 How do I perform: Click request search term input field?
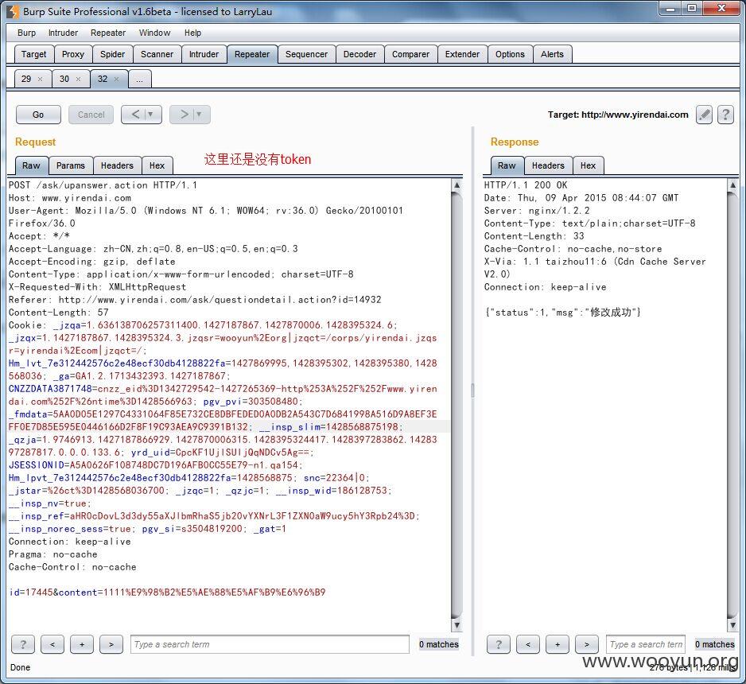point(270,644)
